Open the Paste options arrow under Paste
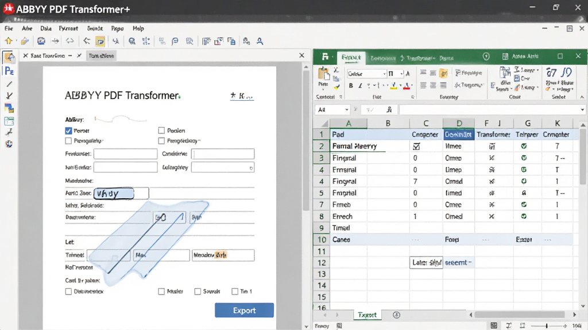The height and width of the screenshot is (330, 588). [323, 90]
